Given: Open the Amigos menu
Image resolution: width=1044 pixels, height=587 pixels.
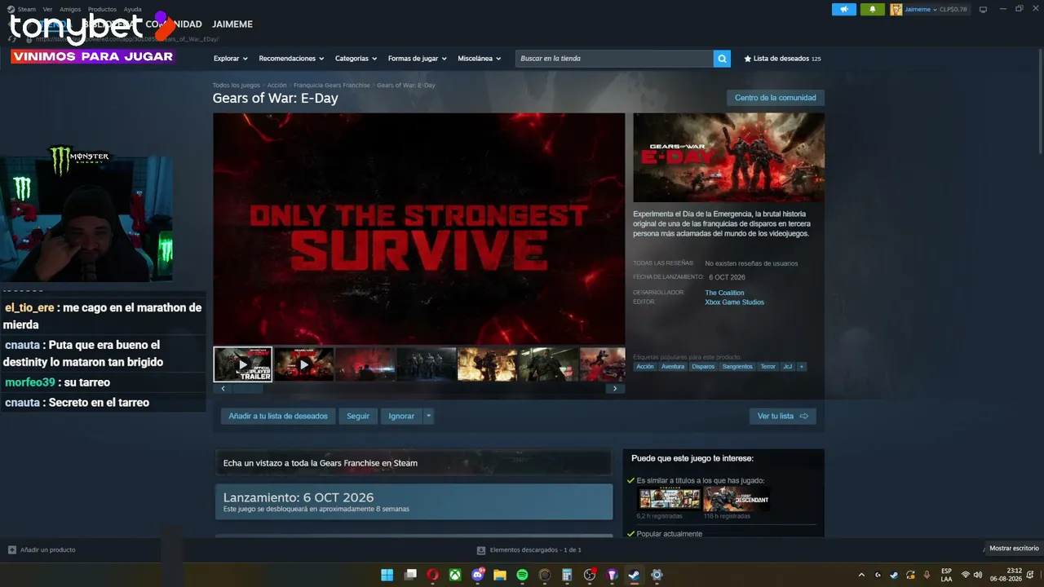Looking at the screenshot, I should point(70,9).
